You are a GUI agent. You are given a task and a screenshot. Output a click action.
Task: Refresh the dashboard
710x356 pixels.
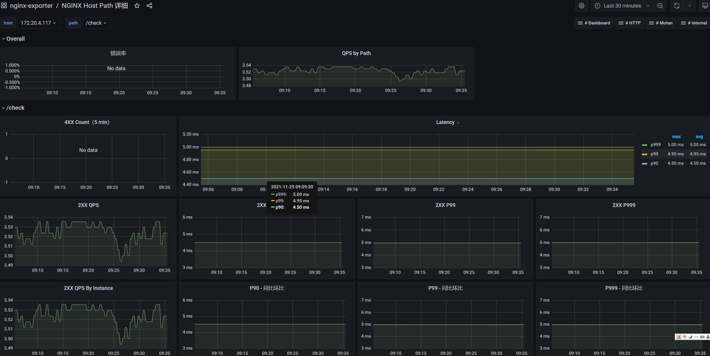pyautogui.click(x=677, y=6)
